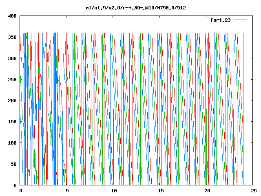
Task: Click the y-axis label 350
Action: point(12,37)
